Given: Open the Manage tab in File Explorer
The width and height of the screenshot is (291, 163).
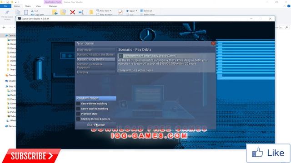Looking at the screenshot, I should (53, 6).
